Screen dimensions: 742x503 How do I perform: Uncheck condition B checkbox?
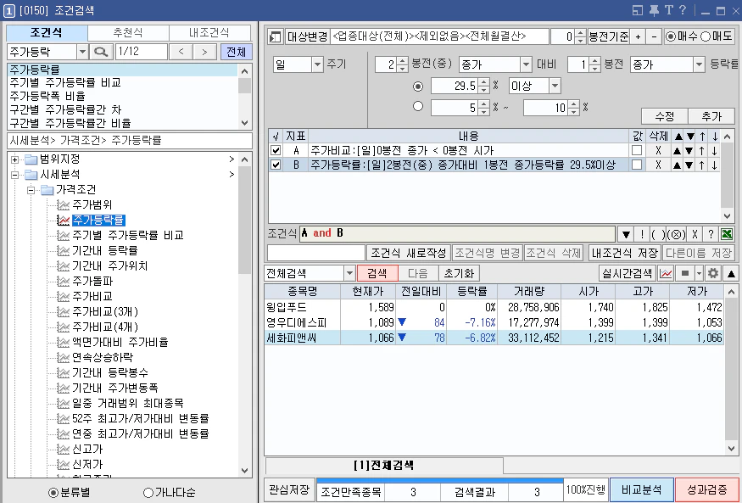point(276,165)
